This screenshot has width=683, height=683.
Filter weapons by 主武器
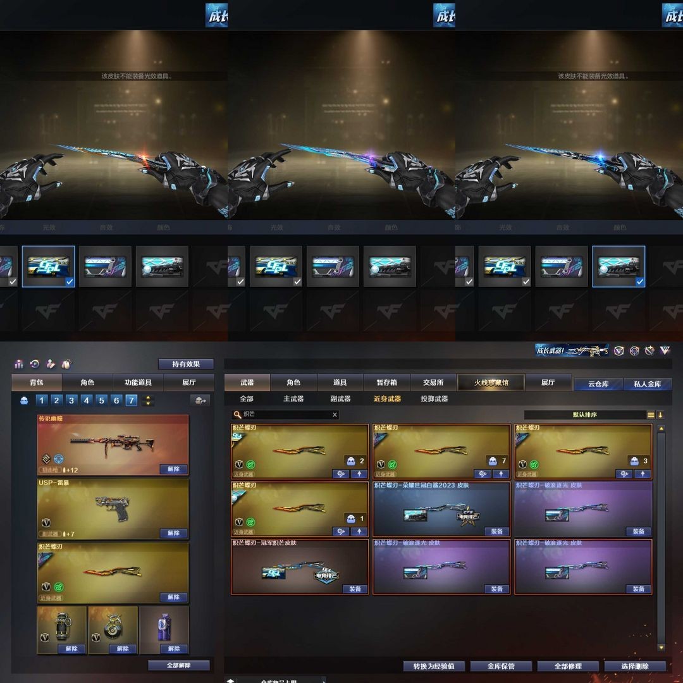tap(293, 398)
